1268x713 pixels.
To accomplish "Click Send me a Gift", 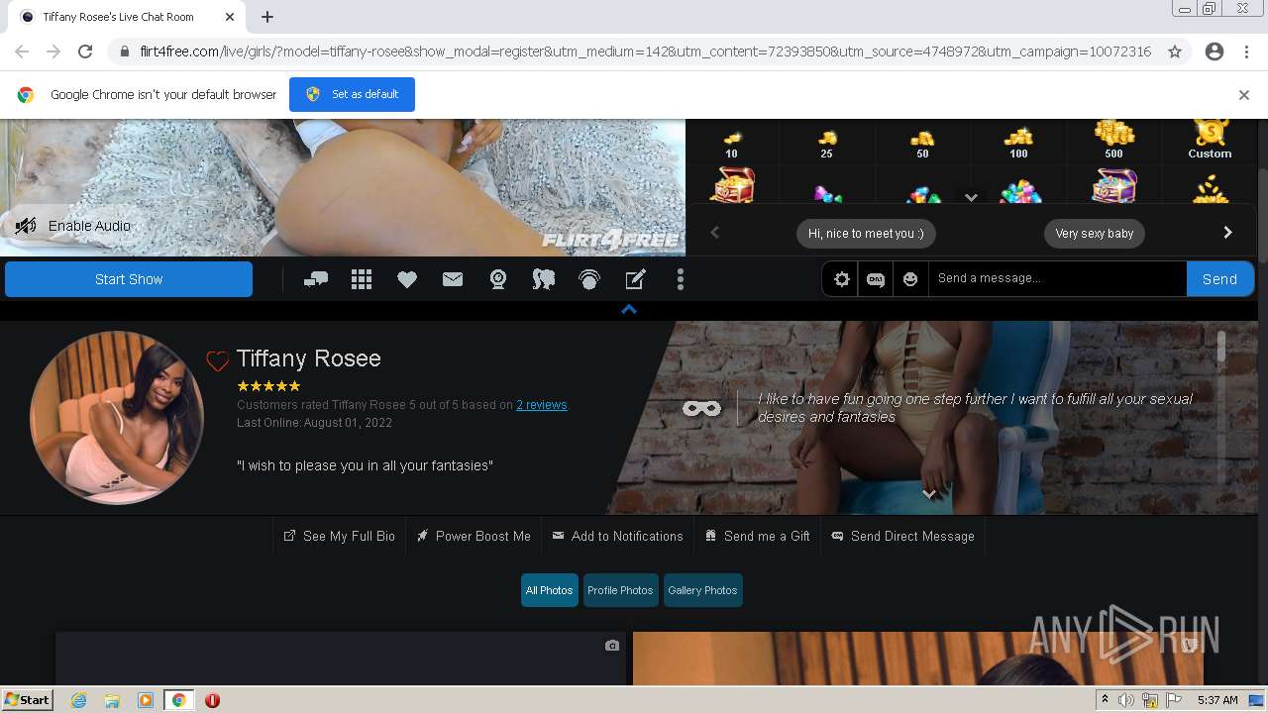I will click(757, 536).
